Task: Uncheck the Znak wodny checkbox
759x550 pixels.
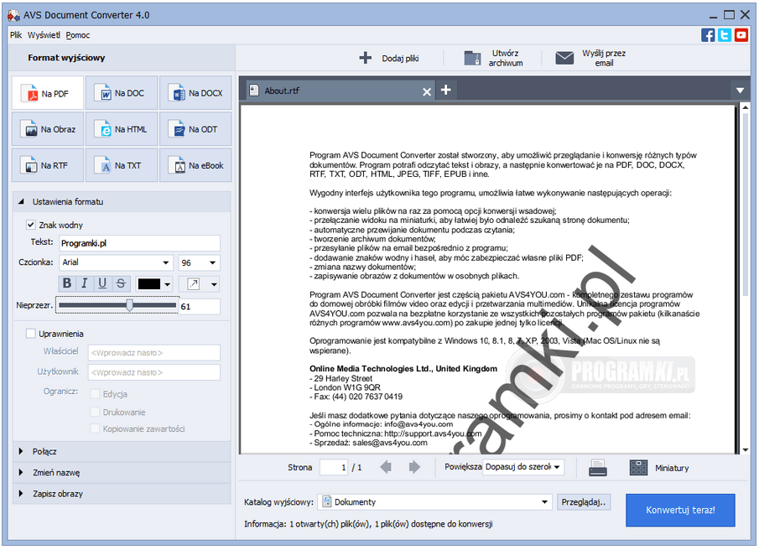Action: click(x=30, y=225)
